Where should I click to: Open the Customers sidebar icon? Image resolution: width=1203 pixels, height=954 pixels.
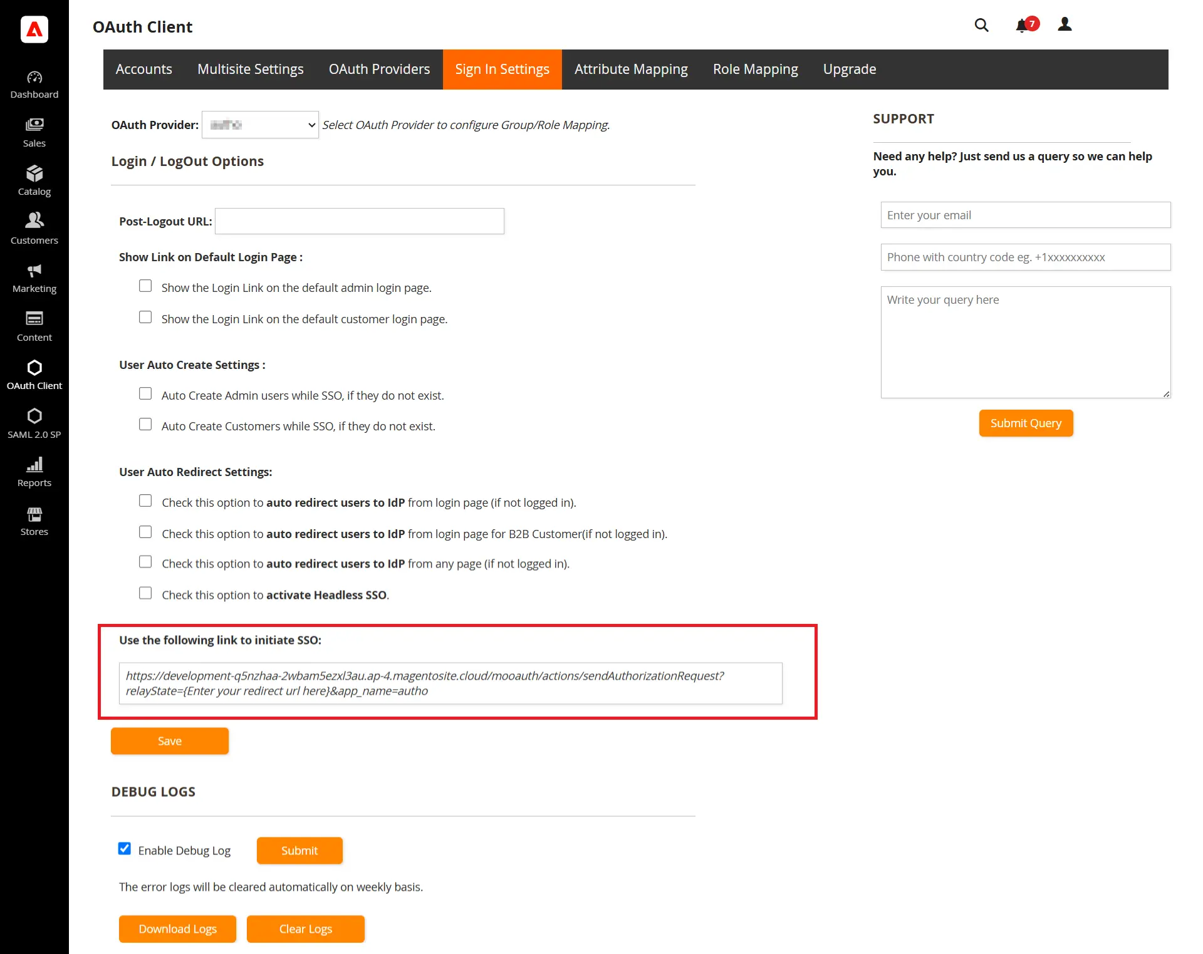point(34,221)
